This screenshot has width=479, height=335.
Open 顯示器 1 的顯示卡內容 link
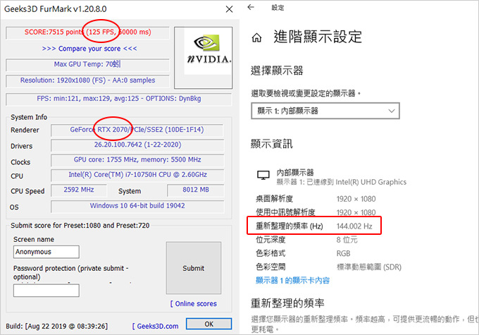coord(292,280)
